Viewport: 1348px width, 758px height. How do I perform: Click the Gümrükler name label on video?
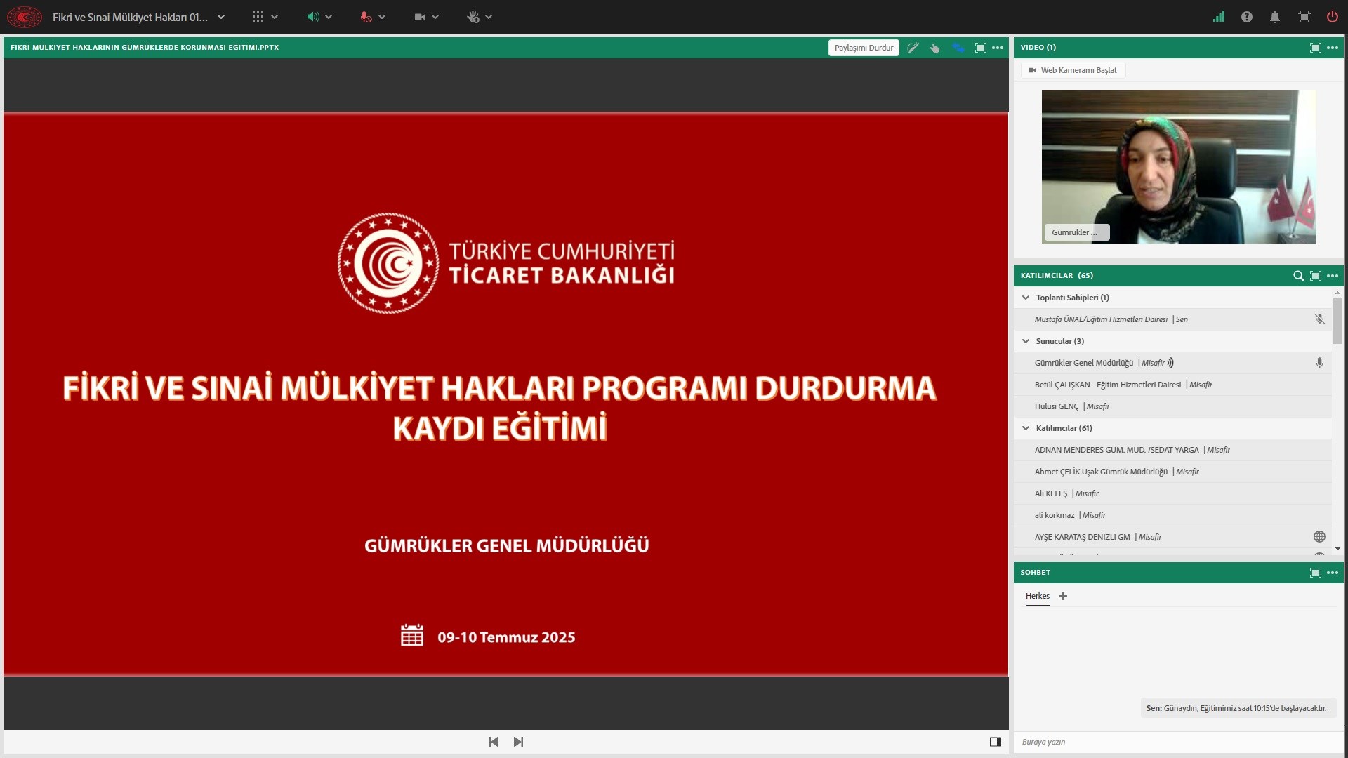1077,232
